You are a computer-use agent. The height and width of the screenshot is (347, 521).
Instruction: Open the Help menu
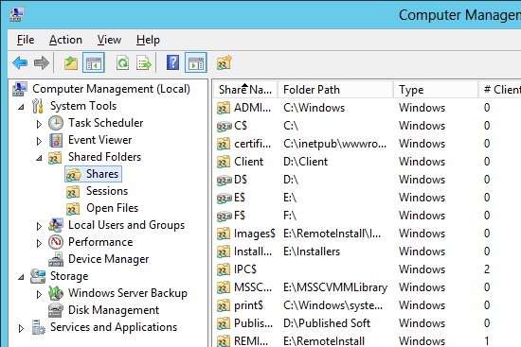coord(148,40)
